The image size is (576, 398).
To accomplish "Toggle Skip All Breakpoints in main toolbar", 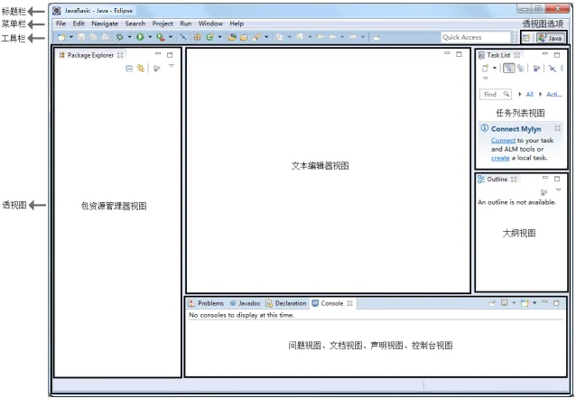I will pyautogui.click(x=183, y=37).
